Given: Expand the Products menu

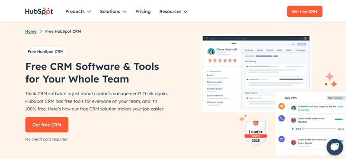Looking at the screenshot, I should [x=78, y=12].
